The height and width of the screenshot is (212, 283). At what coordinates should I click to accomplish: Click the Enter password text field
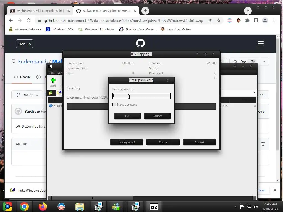point(141,96)
